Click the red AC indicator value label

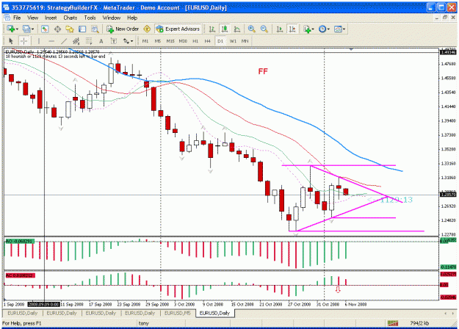(x=21, y=275)
